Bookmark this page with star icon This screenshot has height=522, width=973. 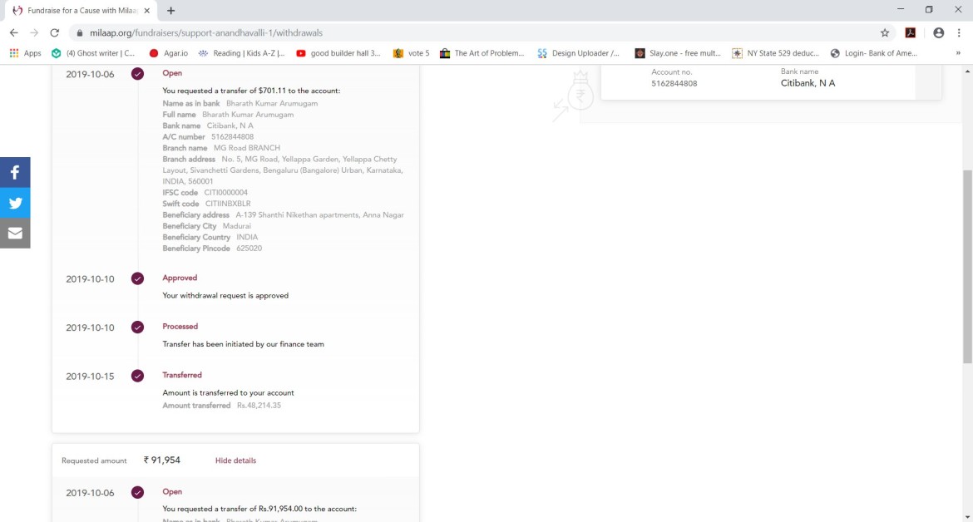[x=885, y=33]
